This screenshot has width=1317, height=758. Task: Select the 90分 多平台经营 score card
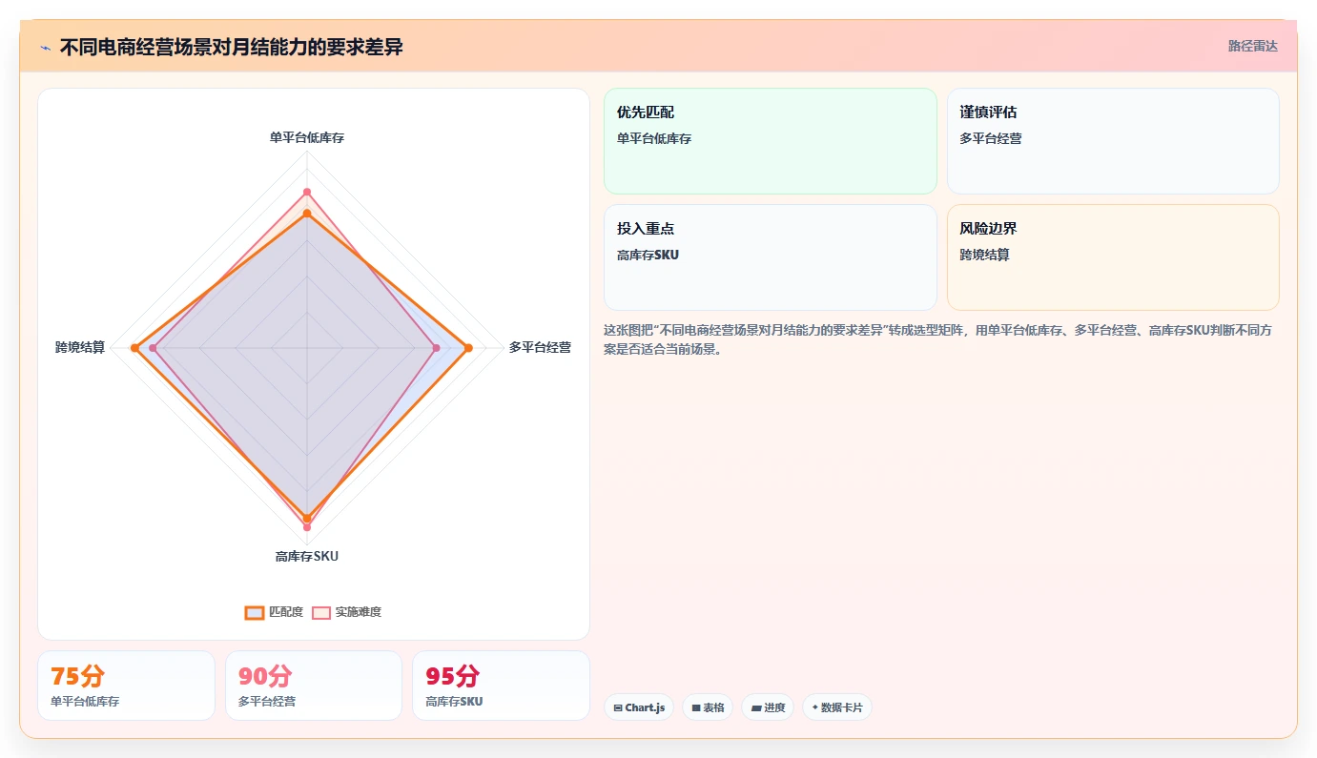[x=314, y=686]
